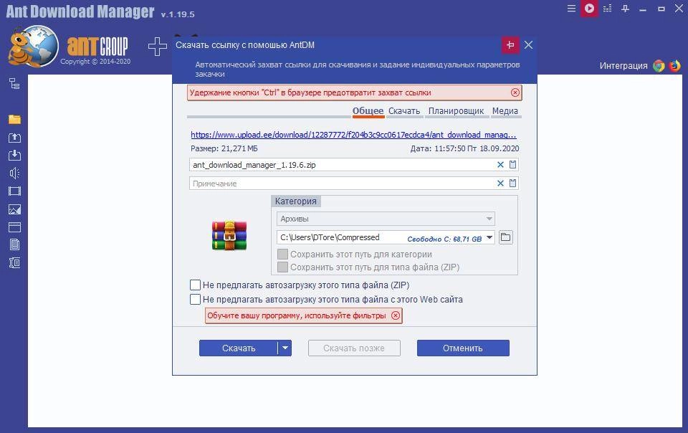
Task: Dismiss the filters hint banner
Action: [x=396, y=315]
